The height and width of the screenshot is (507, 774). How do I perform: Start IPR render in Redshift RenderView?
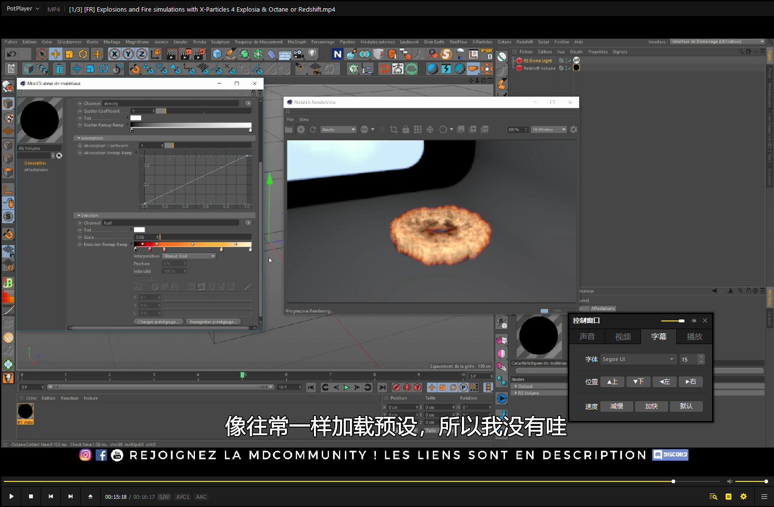tap(301, 130)
